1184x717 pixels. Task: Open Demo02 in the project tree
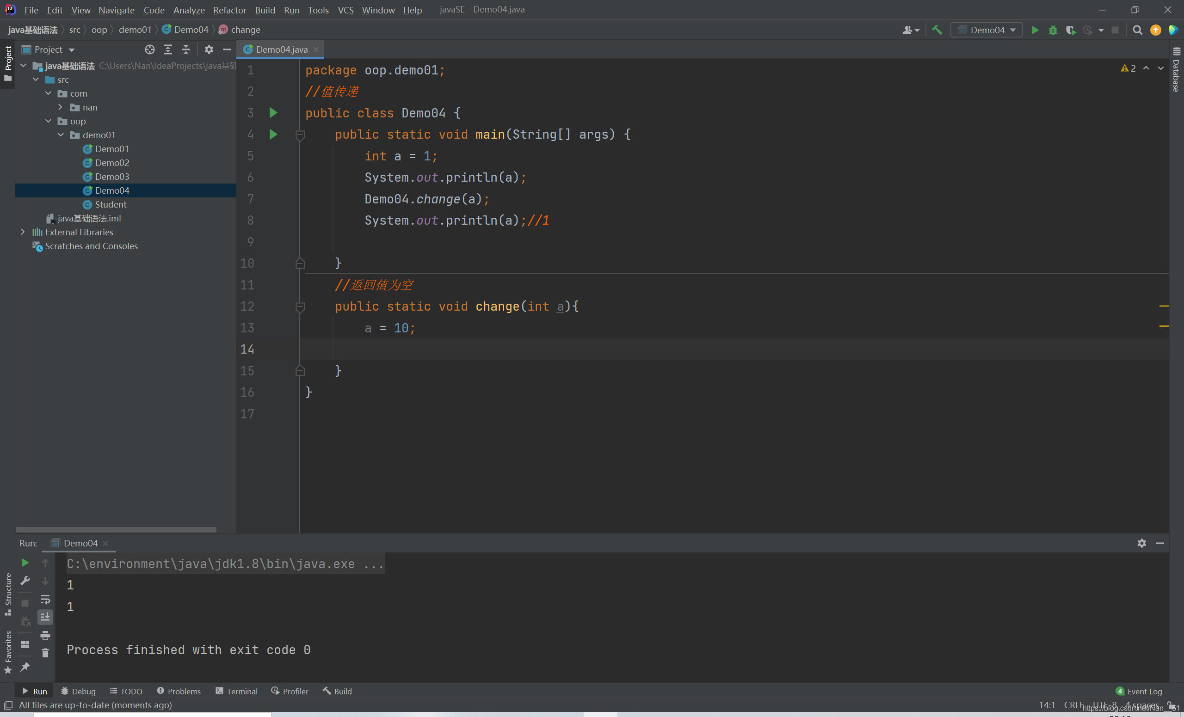[112, 163]
